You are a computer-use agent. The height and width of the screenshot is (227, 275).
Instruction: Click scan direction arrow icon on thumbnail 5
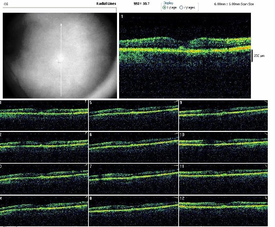[x=176, y=101]
